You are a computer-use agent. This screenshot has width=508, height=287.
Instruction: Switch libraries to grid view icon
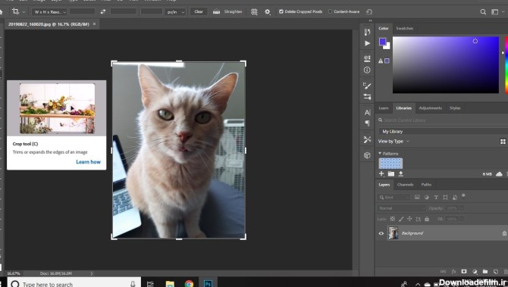tap(503, 142)
